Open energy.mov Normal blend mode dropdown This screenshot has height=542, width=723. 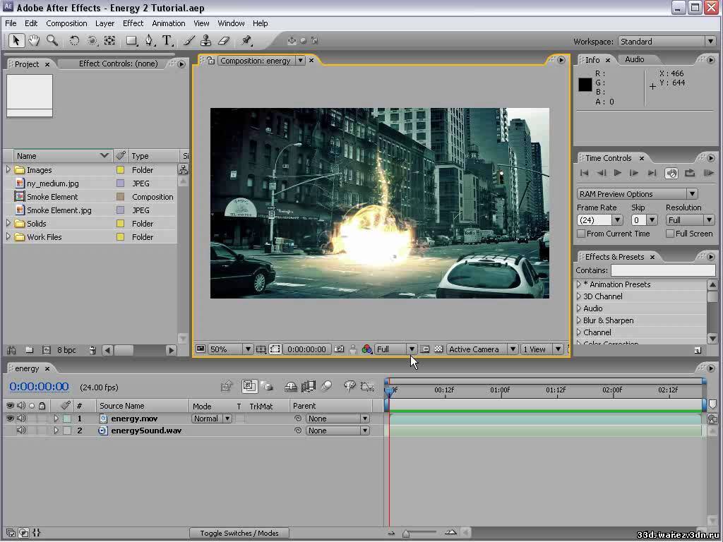click(212, 418)
